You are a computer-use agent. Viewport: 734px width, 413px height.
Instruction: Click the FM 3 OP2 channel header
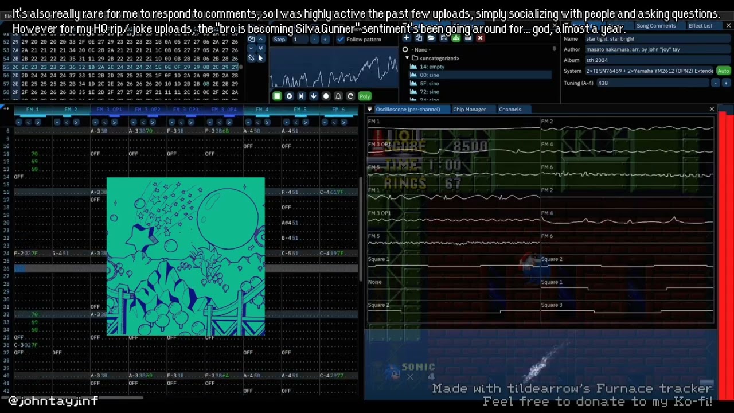[x=147, y=110]
